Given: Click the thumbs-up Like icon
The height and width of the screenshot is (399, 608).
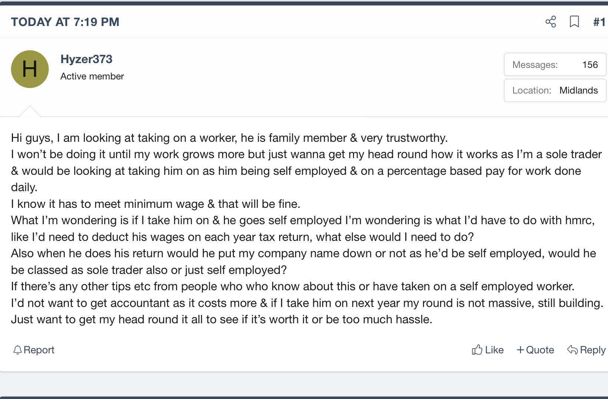Looking at the screenshot, I should [477, 350].
